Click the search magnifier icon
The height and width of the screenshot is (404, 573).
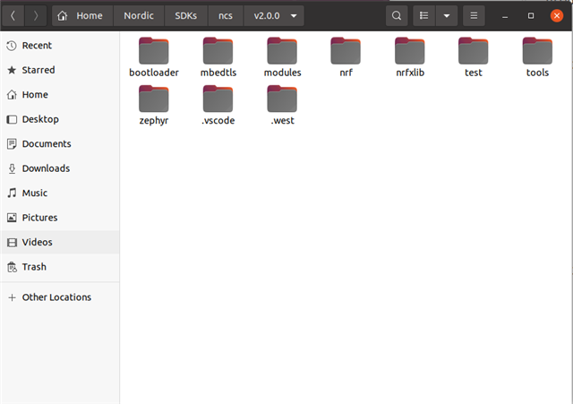(x=397, y=16)
